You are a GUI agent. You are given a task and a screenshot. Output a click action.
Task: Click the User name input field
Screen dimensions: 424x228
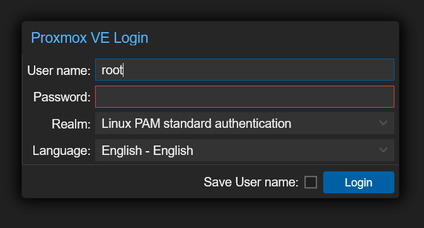[x=244, y=69]
